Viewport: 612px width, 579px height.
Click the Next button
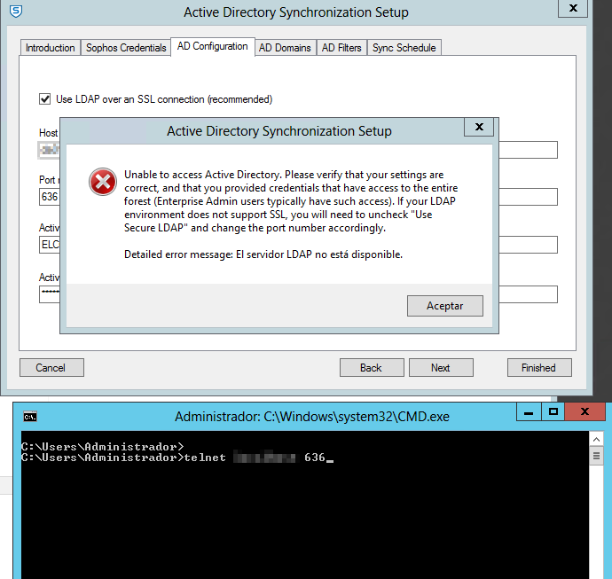pos(441,368)
